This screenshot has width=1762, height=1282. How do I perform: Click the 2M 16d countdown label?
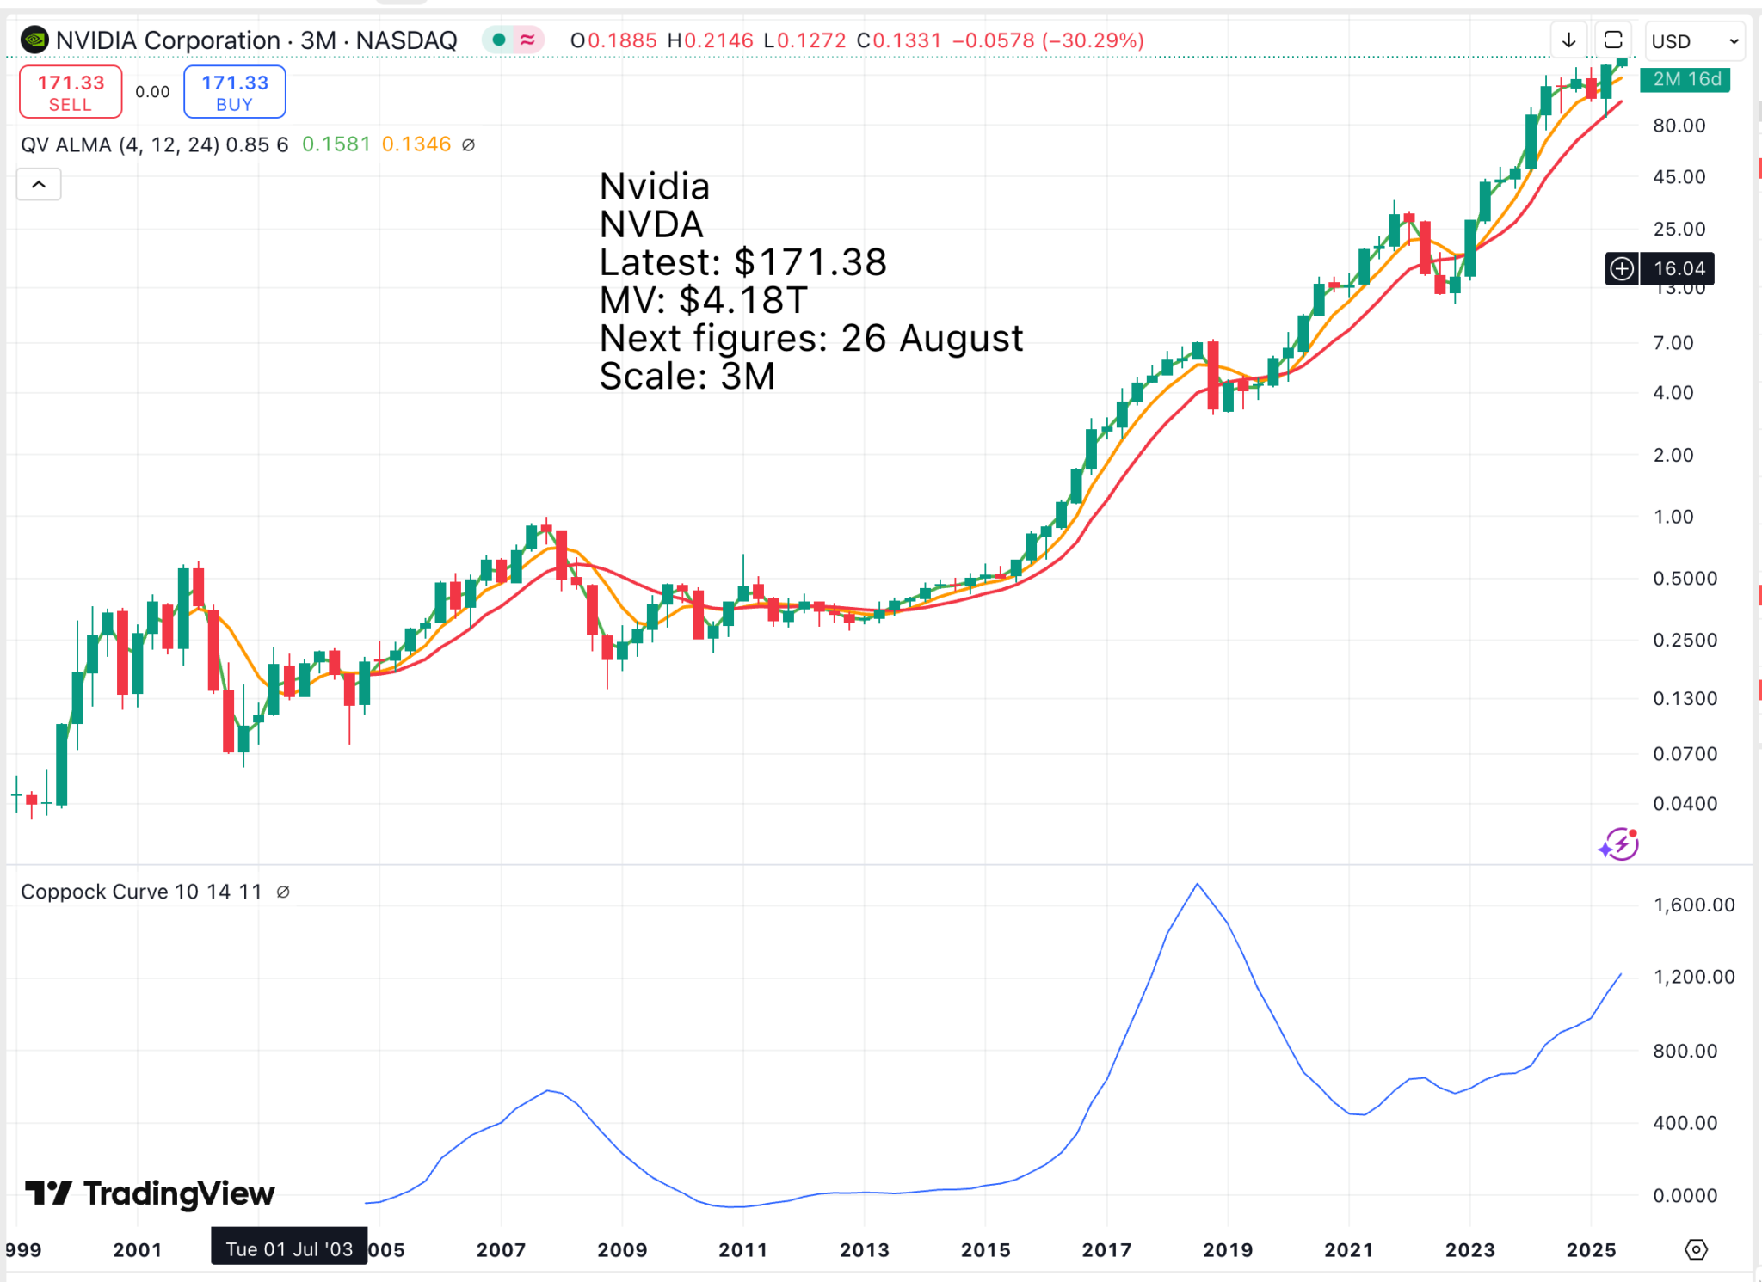pyautogui.click(x=1685, y=80)
